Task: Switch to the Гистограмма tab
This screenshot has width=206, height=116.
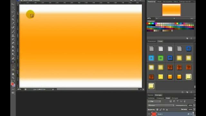Action: pos(167,2)
